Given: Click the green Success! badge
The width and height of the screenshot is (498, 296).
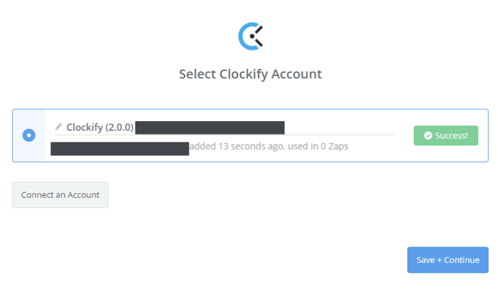Looking at the screenshot, I should click(x=446, y=135).
